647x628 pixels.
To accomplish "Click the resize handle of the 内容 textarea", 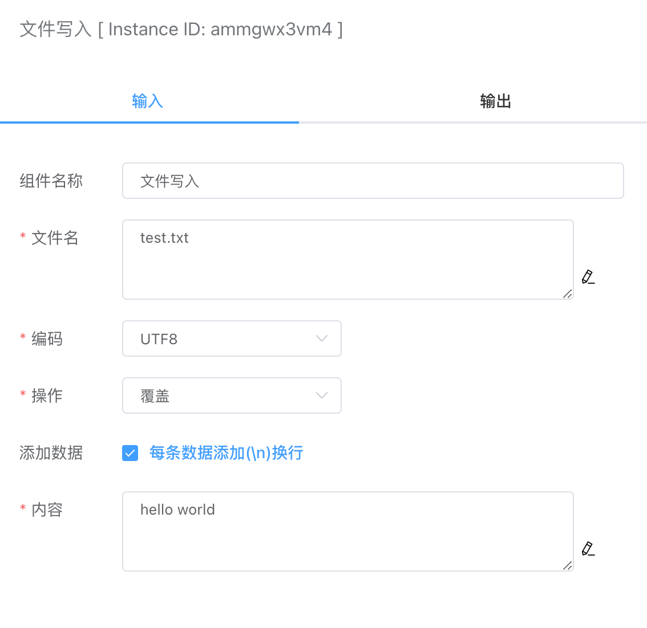I will (x=569, y=566).
